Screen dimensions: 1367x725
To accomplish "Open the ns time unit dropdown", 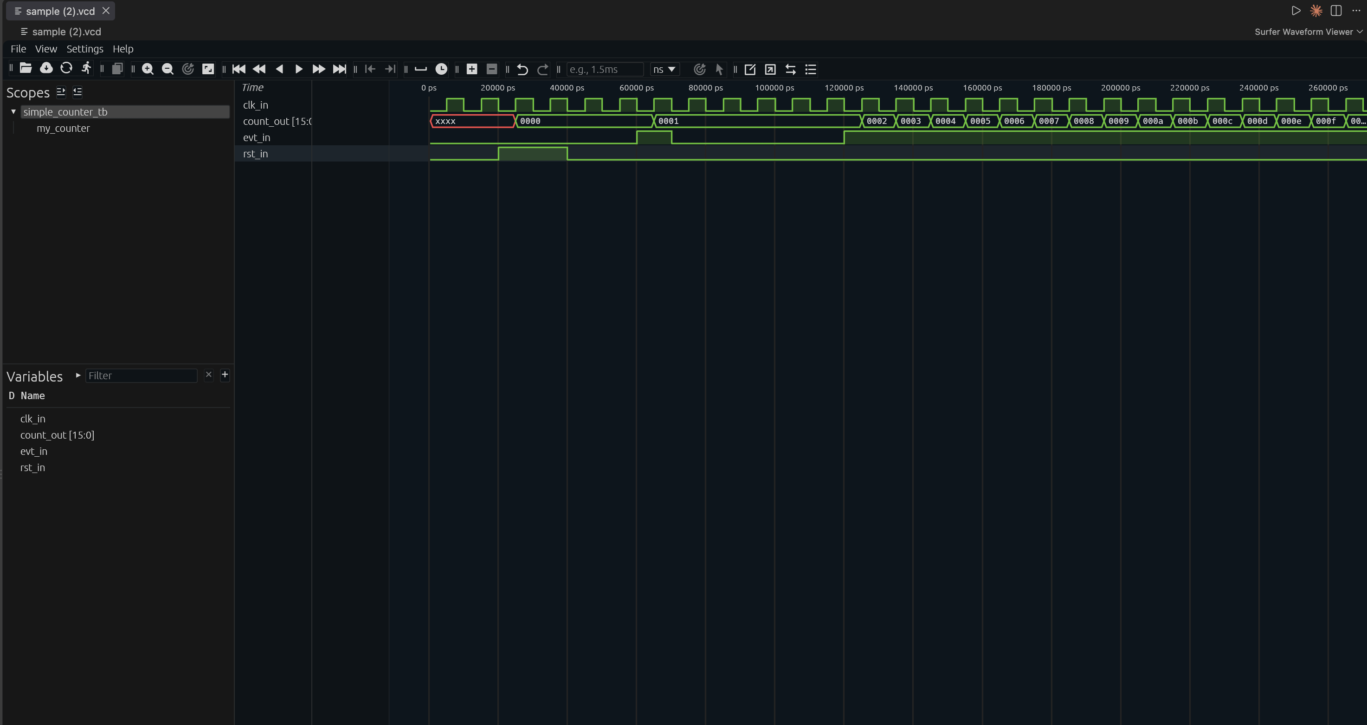I will (664, 69).
